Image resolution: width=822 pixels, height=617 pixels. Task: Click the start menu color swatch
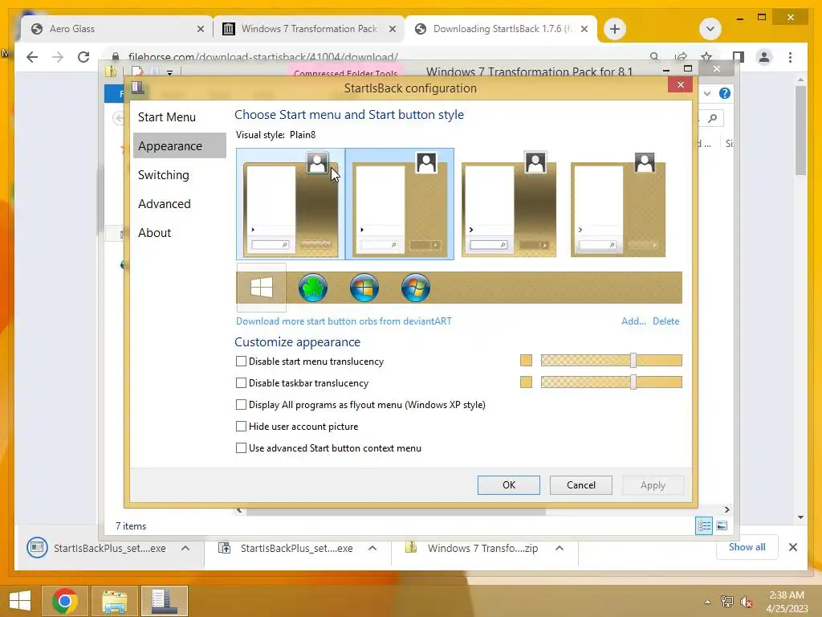(x=526, y=361)
